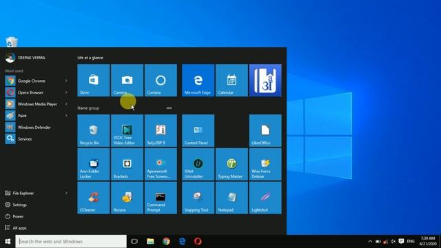Open the Command Prompt tile
This screenshot has height=248, width=441.
click(x=161, y=198)
